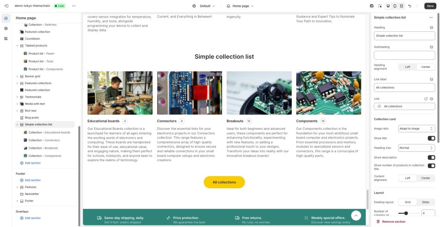The height and width of the screenshot is (227, 440).
Task: Open the App embeds sidebar icon
Action: [6, 39]
